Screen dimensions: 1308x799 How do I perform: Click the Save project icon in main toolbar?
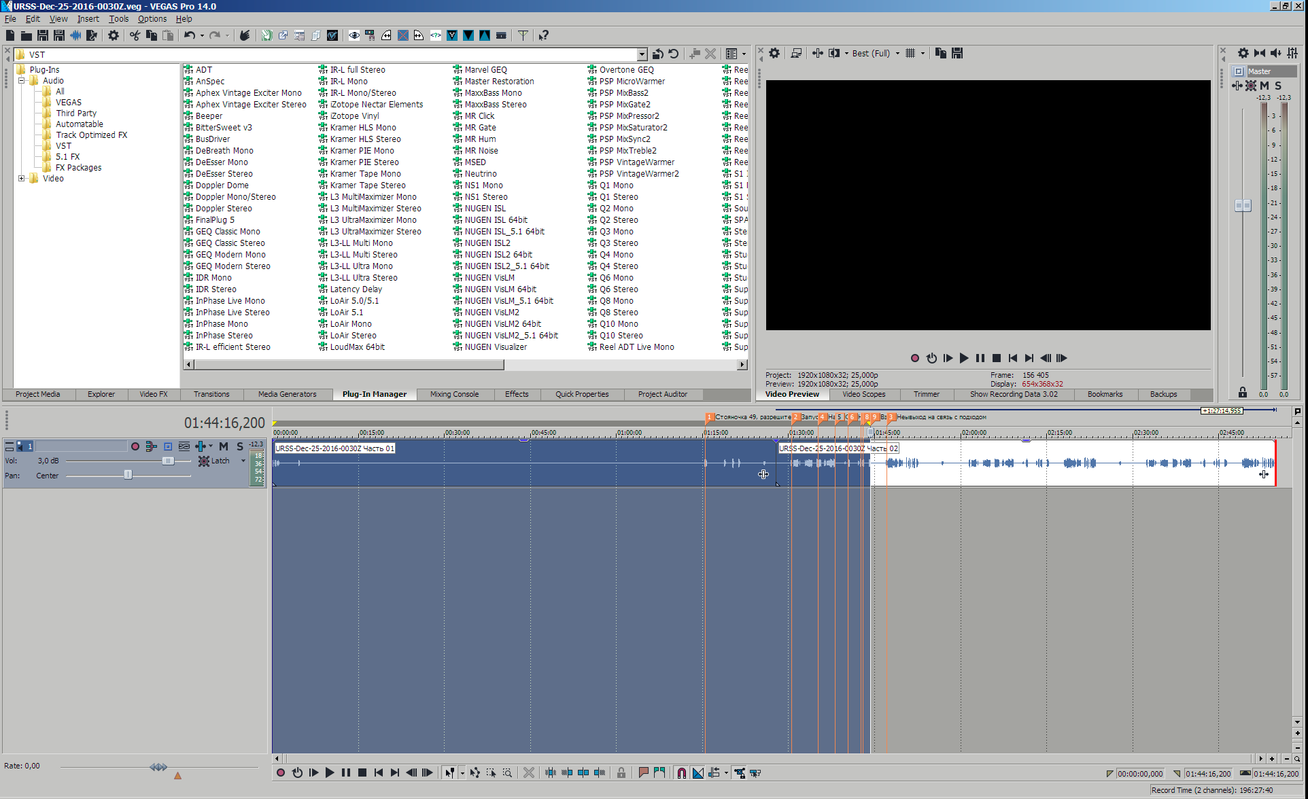point(43,35)
